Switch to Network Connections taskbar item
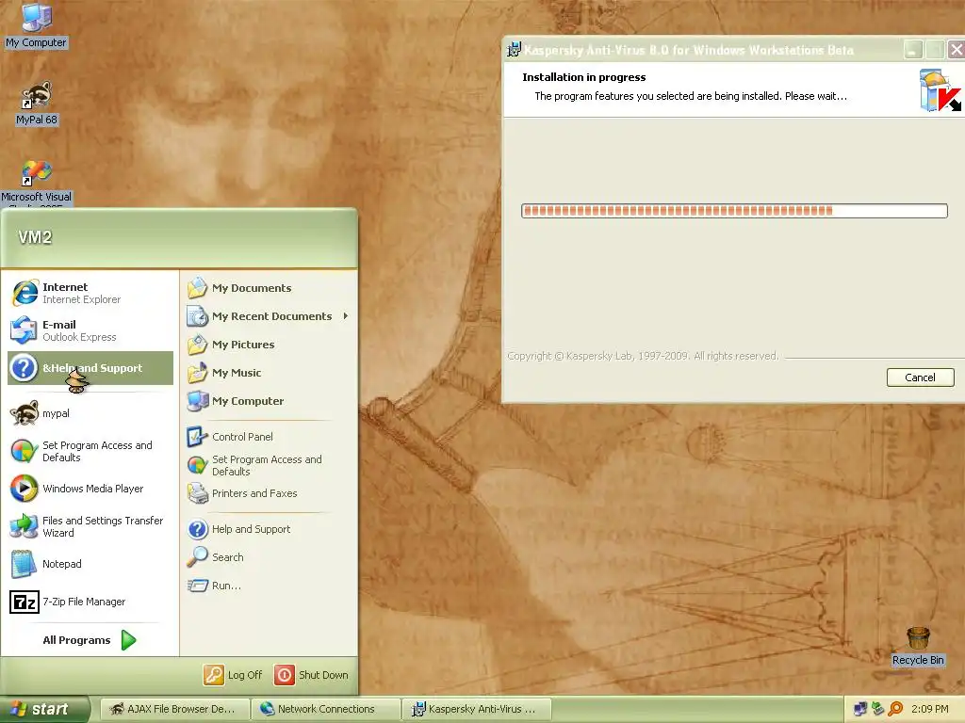Viewport: 965px width, 723px height. [x=326, y=709]
